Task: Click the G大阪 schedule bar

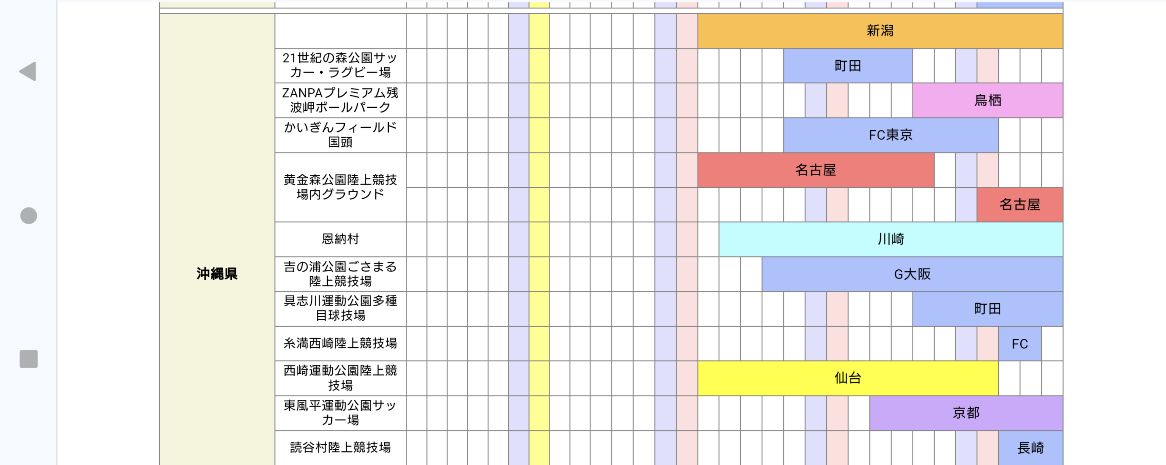Action: 912,274
